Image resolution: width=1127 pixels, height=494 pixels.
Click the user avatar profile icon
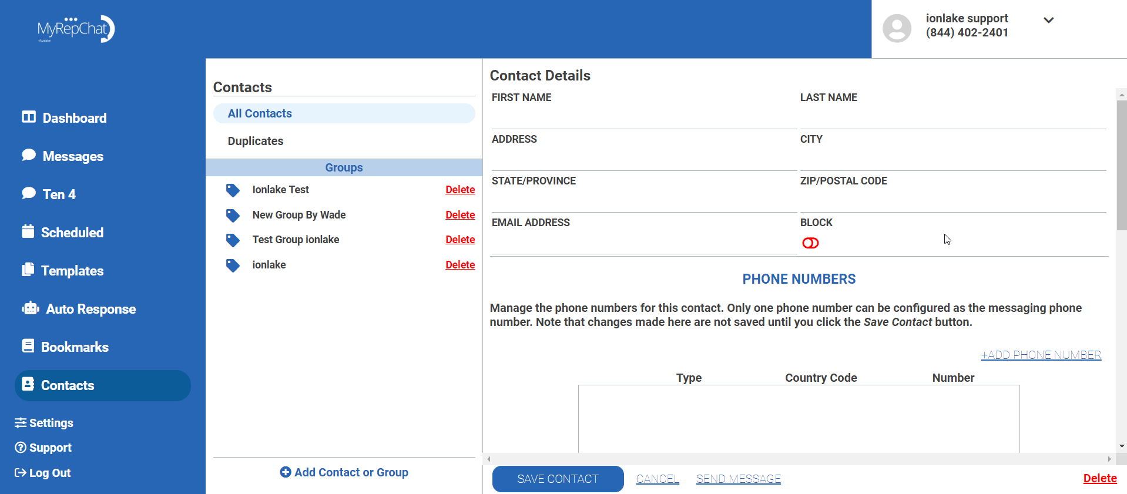(897, 28)
